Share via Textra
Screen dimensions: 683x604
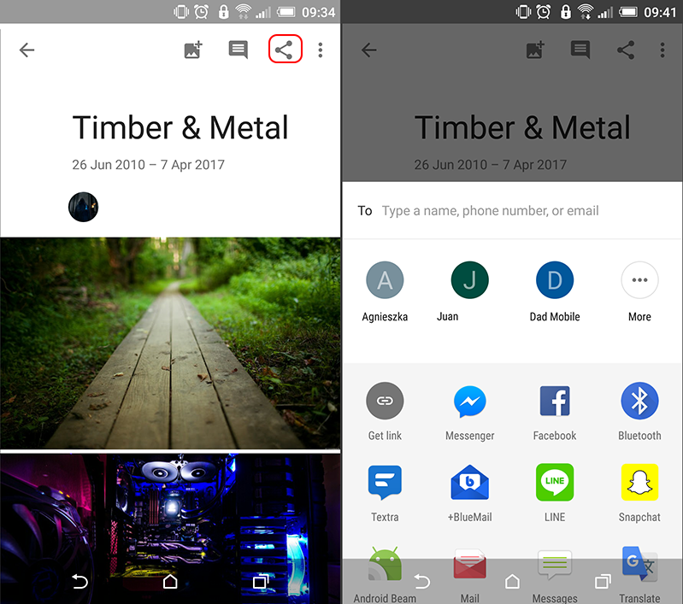[x=385, y=494]
